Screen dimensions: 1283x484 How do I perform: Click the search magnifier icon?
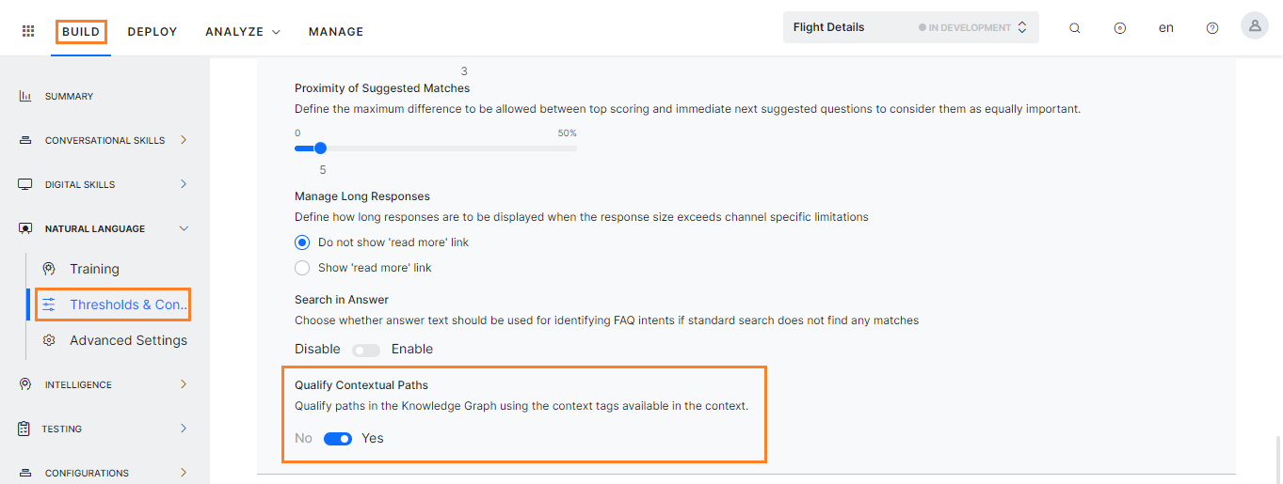pyautogui.click(x=1075, y=28)
